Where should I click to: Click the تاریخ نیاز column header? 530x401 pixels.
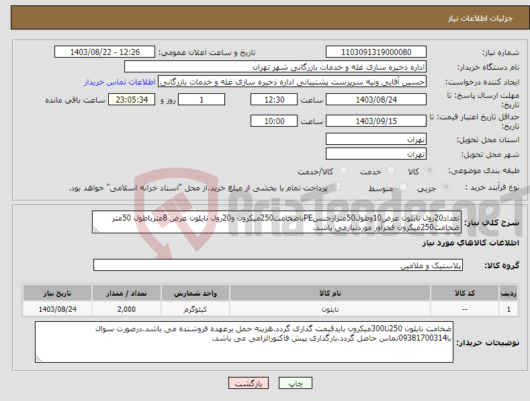[x=58, y=293]
